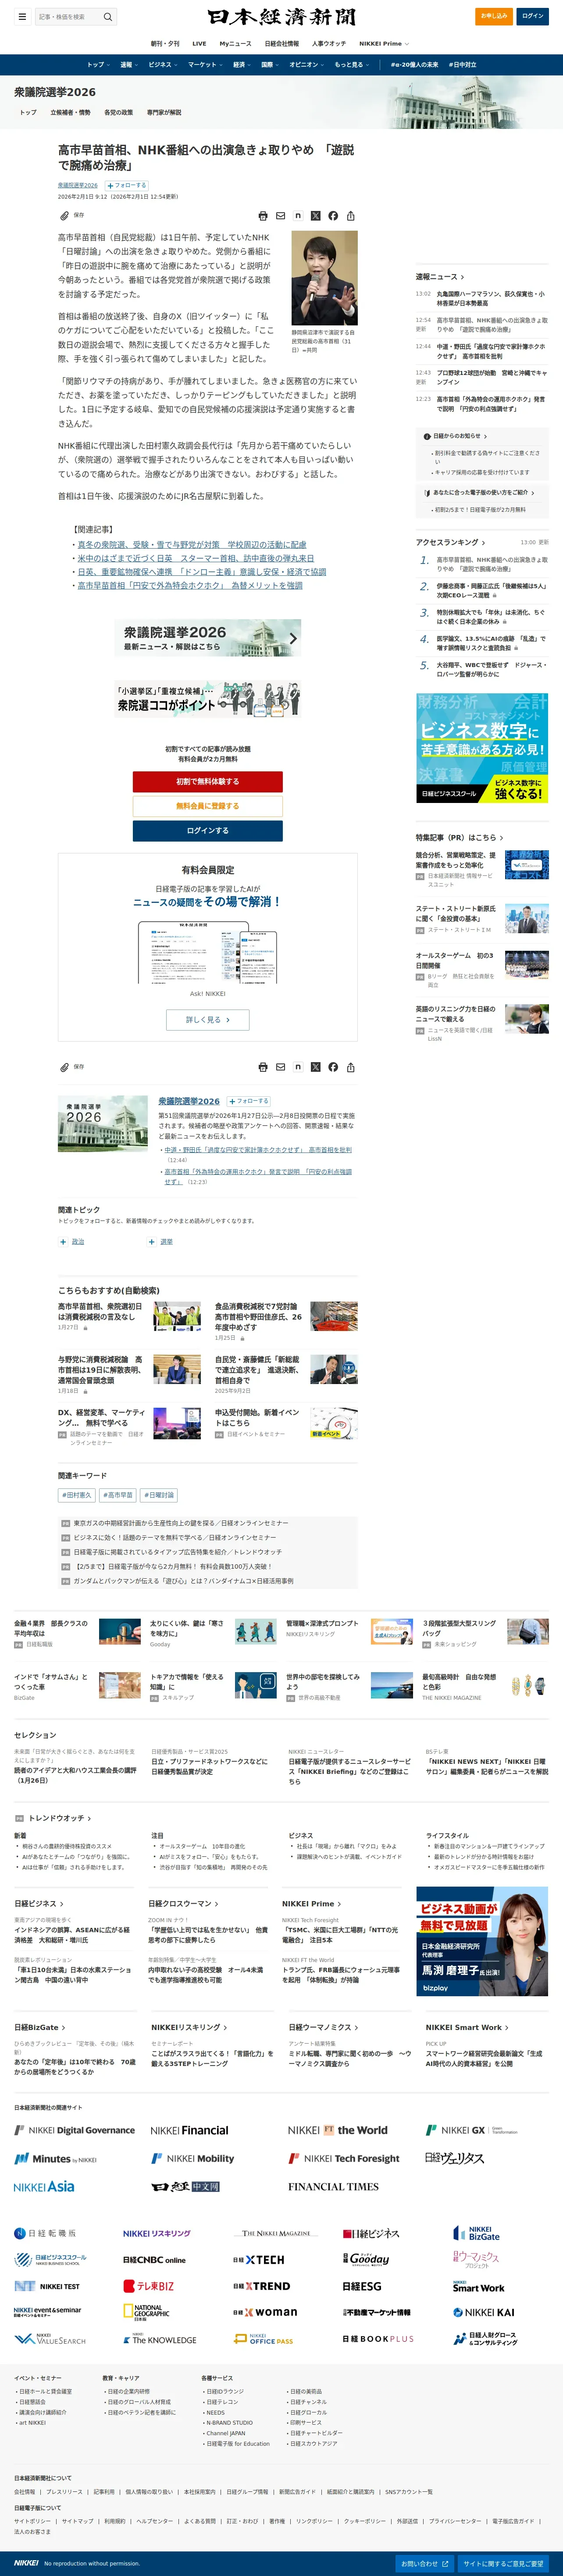Viewport: 563px width, 2576px height.
Task: Open the NIKKEI Asia logo link
Action: pyautogui.click(x=44, y=2187)
